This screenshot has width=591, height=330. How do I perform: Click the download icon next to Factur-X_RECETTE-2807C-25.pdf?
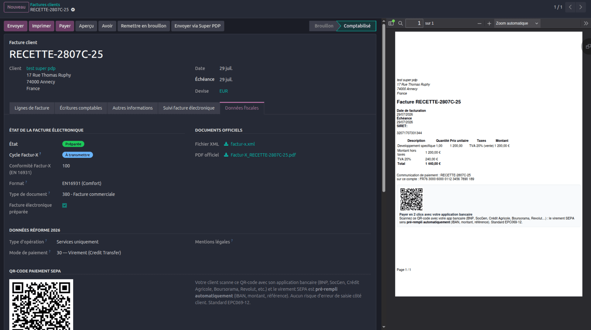pyautogui.click(x=226, y=155)
